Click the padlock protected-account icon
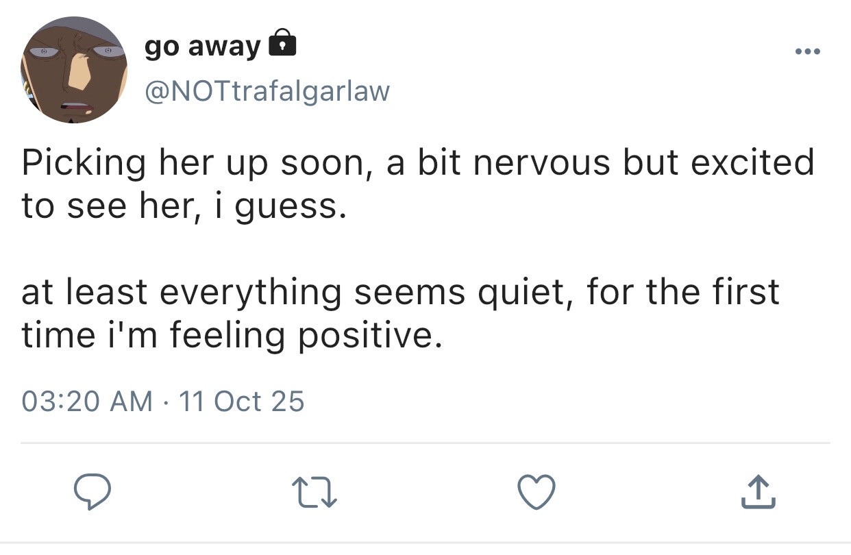 coord(282,44)
